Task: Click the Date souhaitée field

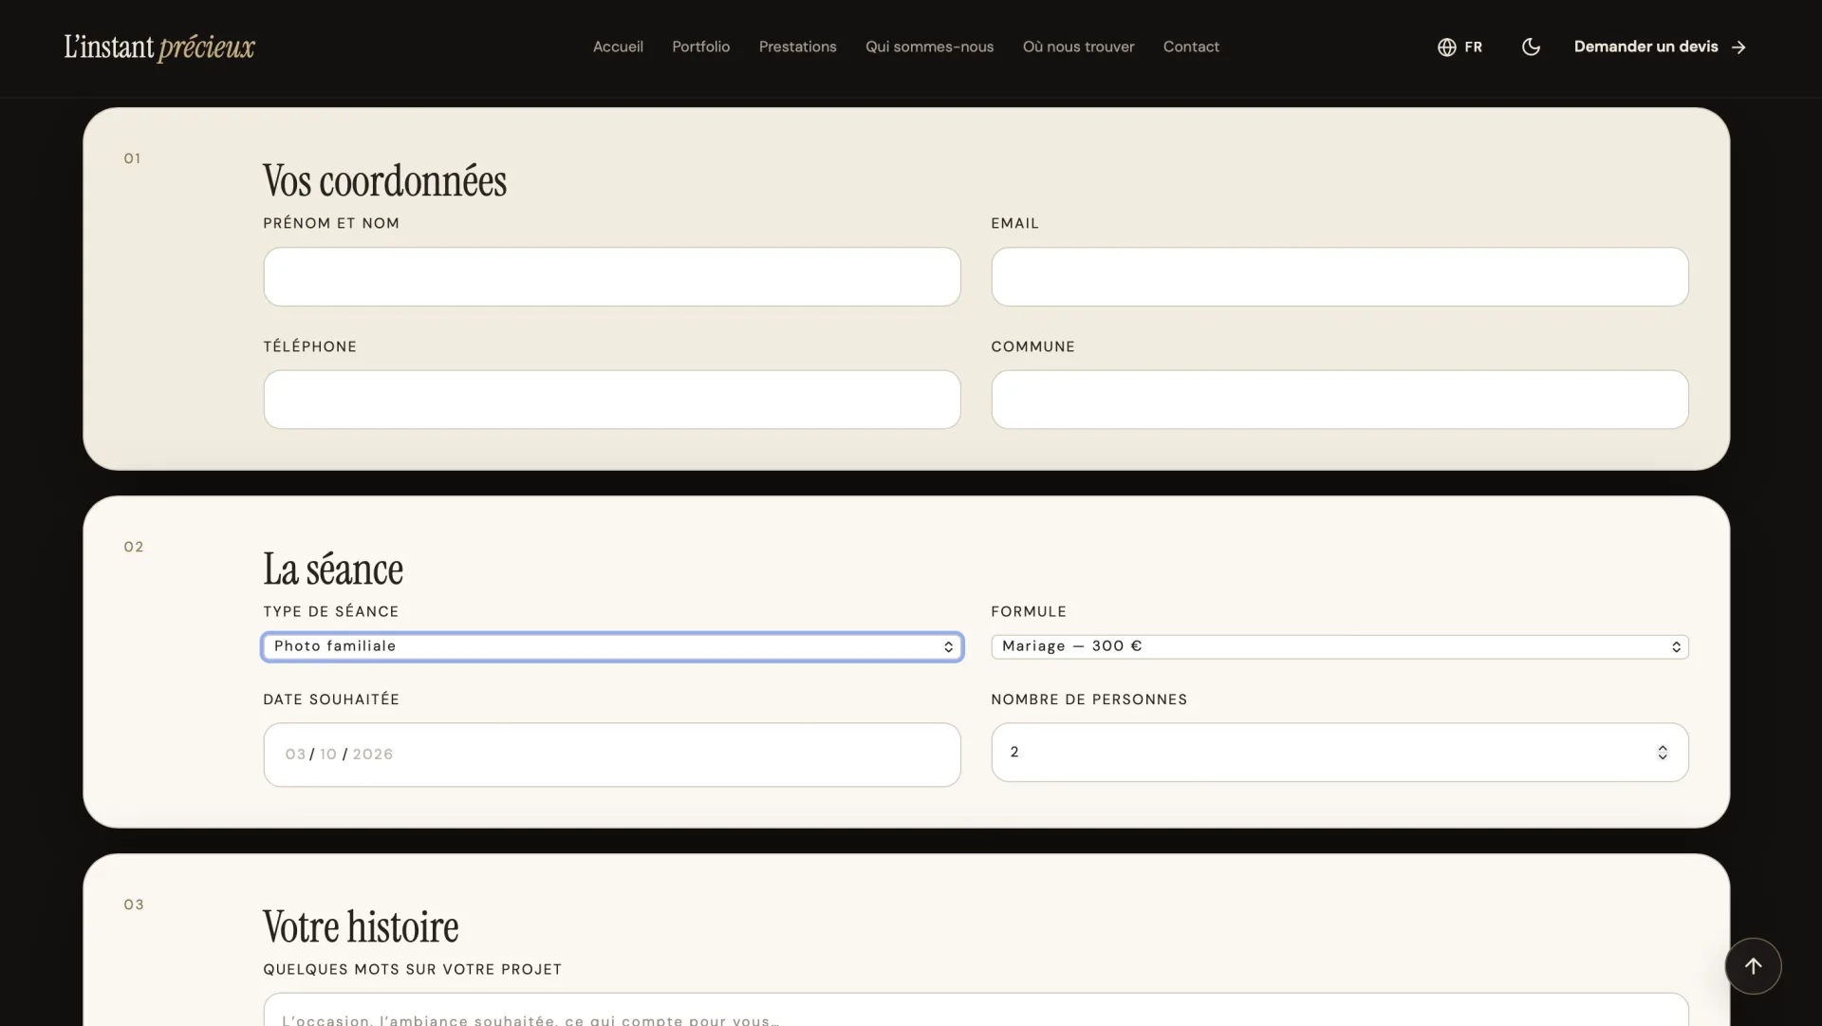Action: [x=612, y=755]
